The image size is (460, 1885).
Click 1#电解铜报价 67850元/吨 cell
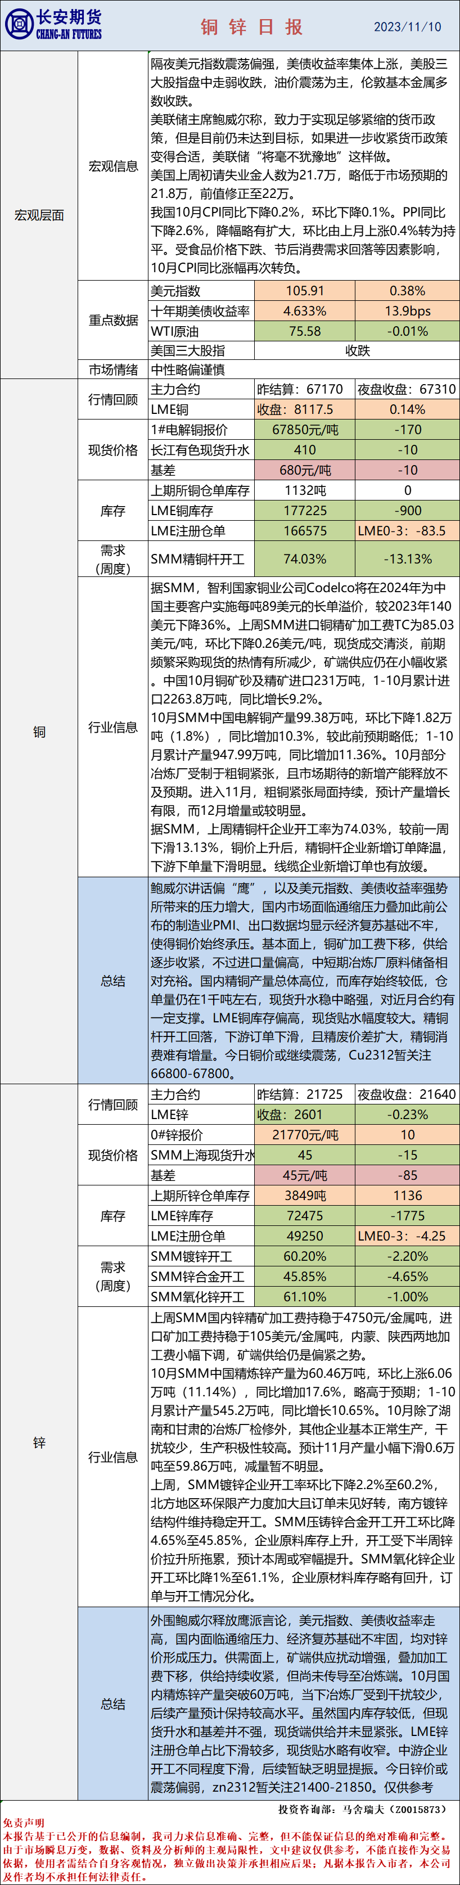pos(305,430)
